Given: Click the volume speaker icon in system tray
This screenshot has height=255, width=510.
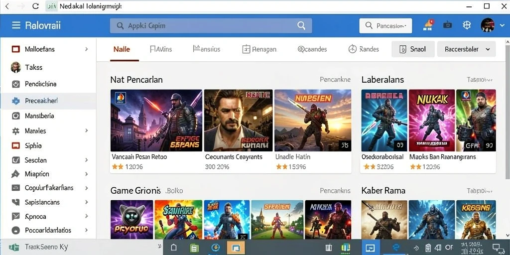Looking at the screenshot, I should (x=438, y=248).
